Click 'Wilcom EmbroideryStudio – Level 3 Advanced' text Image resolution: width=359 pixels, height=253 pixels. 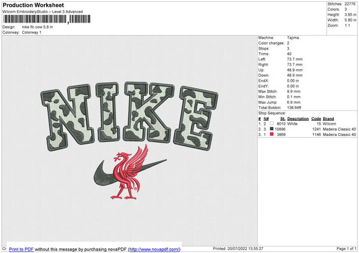(x=42, y=12)
